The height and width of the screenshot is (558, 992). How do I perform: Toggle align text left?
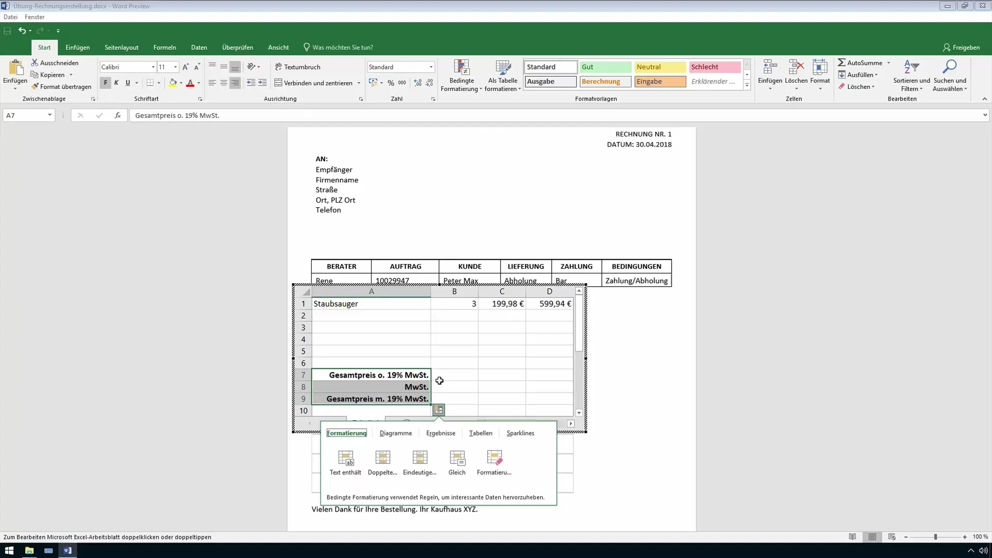pyautogui.click(x=212, y=83)
